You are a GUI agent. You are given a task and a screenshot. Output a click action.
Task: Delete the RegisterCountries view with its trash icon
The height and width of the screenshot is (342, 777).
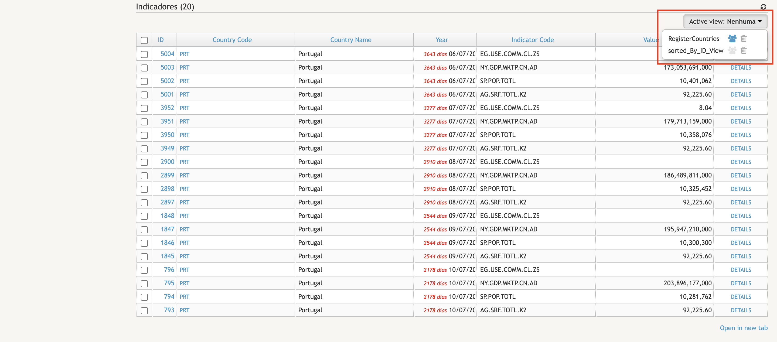coord(744,38)
